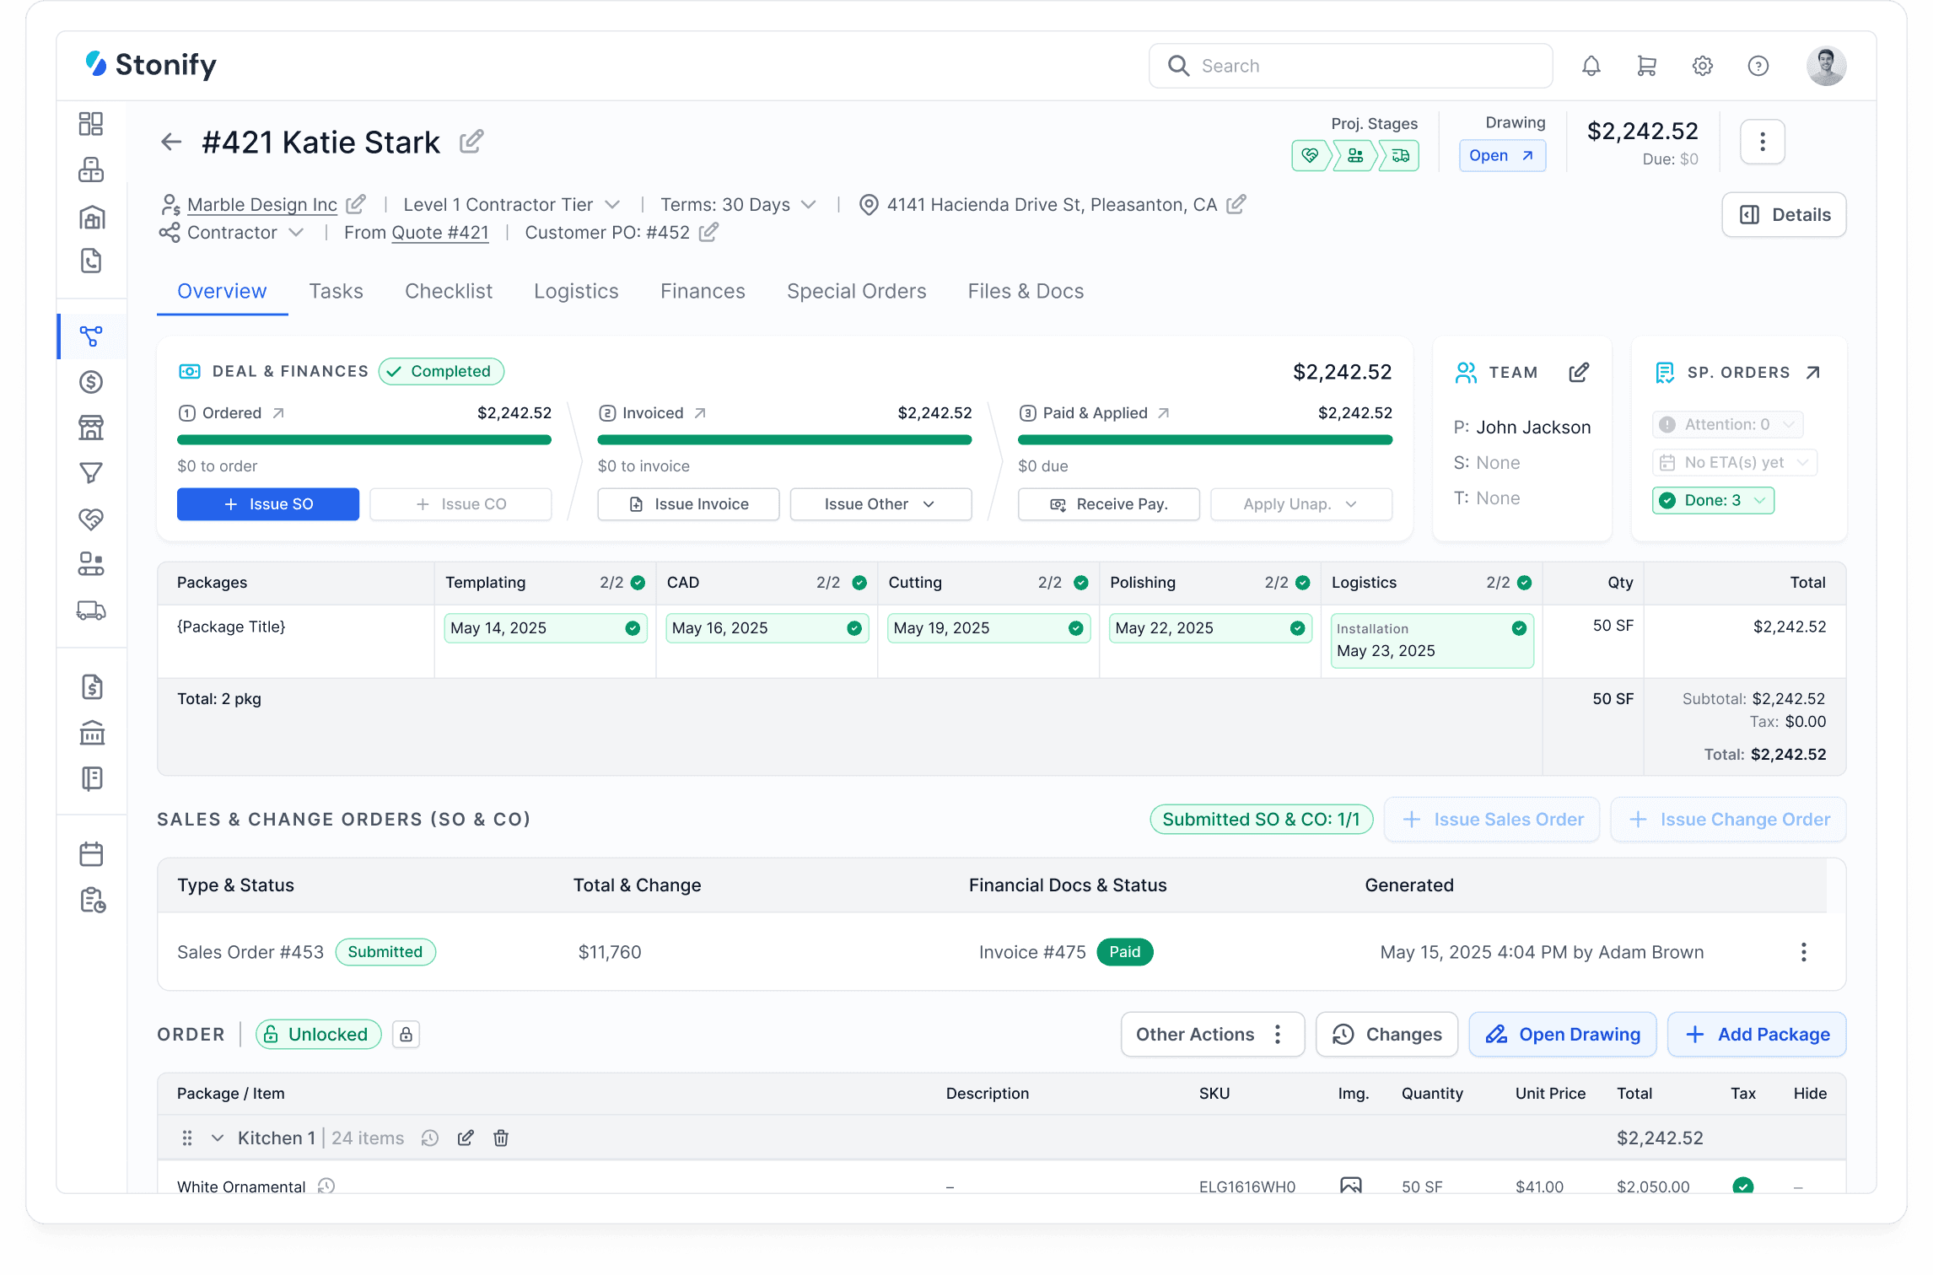Viewport: 1933px width, 1275px height.
Task: Switch to the Tasks tab
Action: point(336,291)
